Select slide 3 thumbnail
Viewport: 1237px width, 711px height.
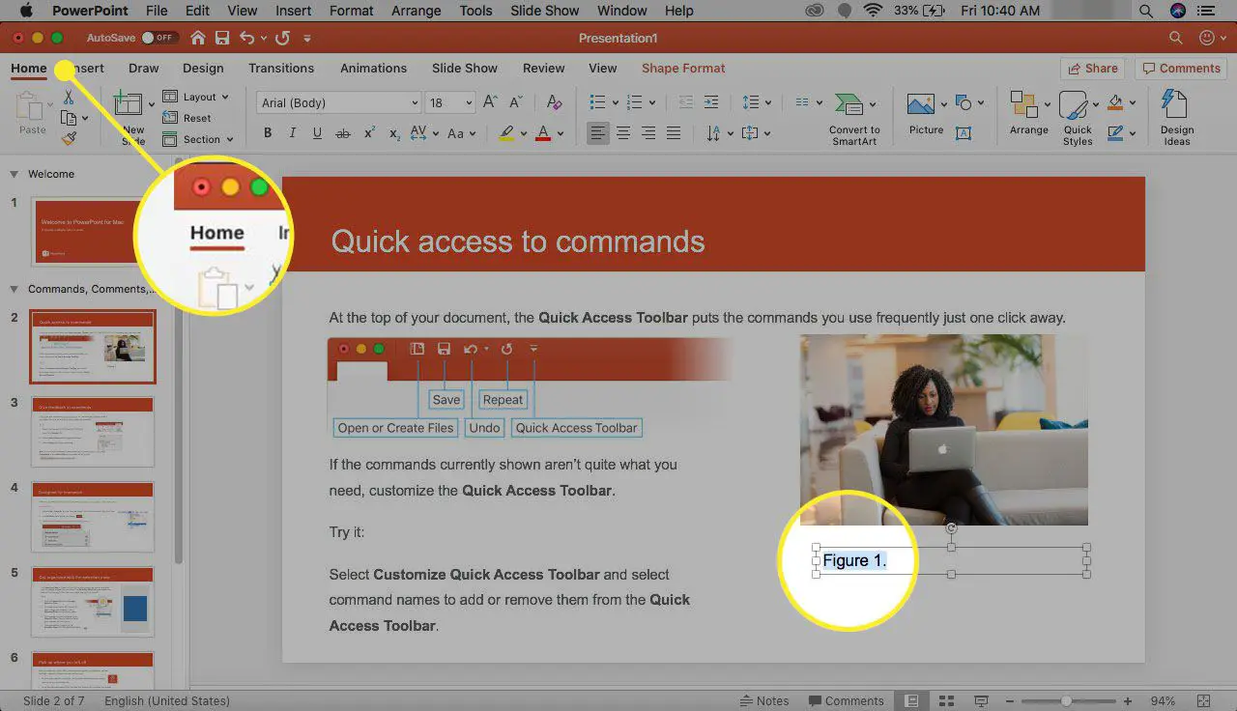click(x=93, y=432)
